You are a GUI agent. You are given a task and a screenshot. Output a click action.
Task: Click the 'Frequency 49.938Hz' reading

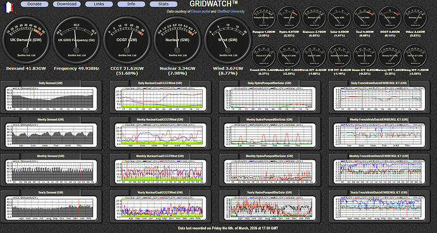point(77,68)
